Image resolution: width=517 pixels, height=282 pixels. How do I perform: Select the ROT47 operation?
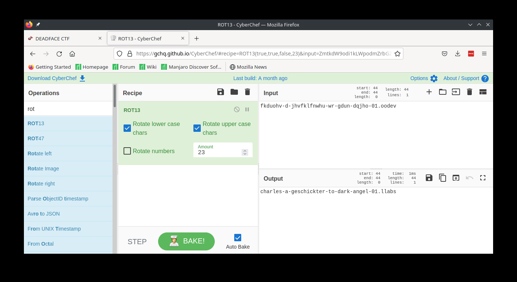pyautogui.click(x=68, y=138)
